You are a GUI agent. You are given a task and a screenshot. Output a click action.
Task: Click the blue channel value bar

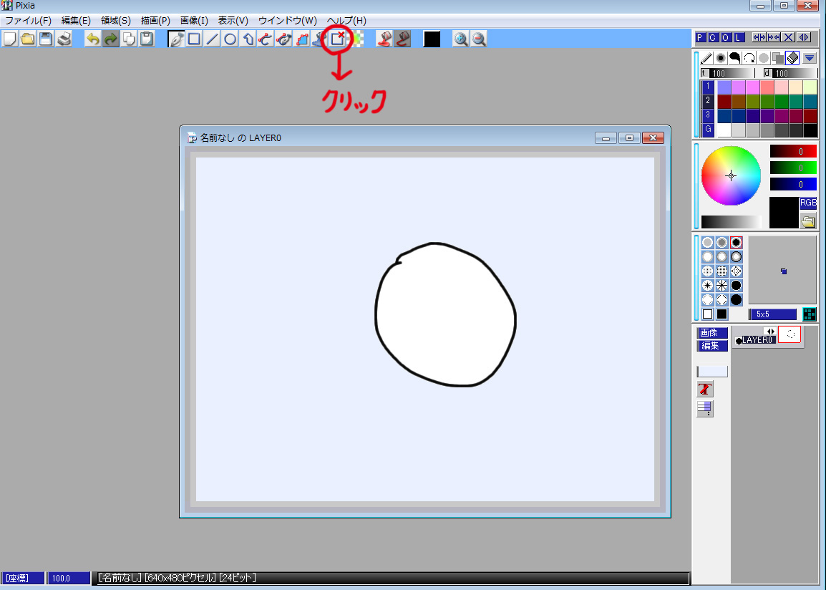pyautogui.click(x=793, y=185)
